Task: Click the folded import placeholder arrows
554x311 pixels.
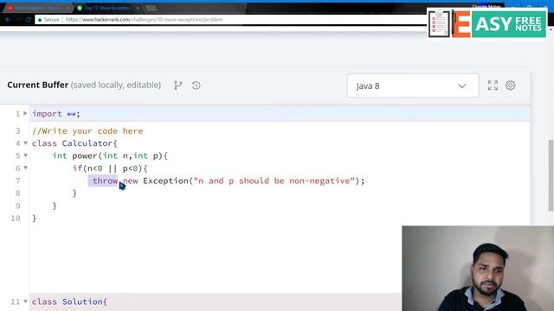Action: point(71,114)
